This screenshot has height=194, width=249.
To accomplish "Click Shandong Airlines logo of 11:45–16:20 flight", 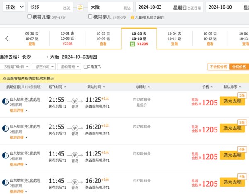I will coord(5,182).
